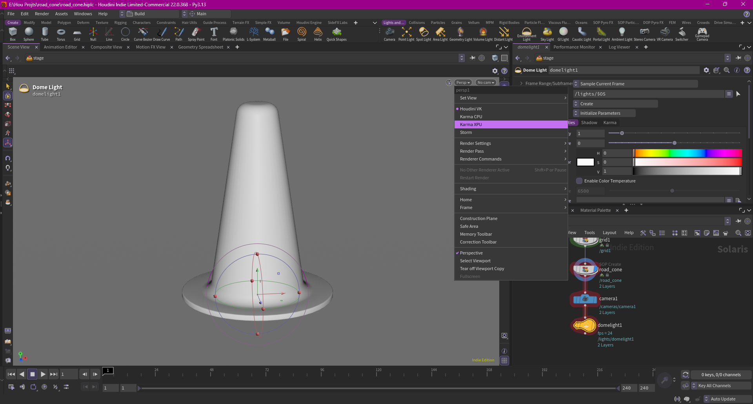This screenshot has width=753, height=404.
Task: Select Karma CPU from menu
Action: pos(511,117)
